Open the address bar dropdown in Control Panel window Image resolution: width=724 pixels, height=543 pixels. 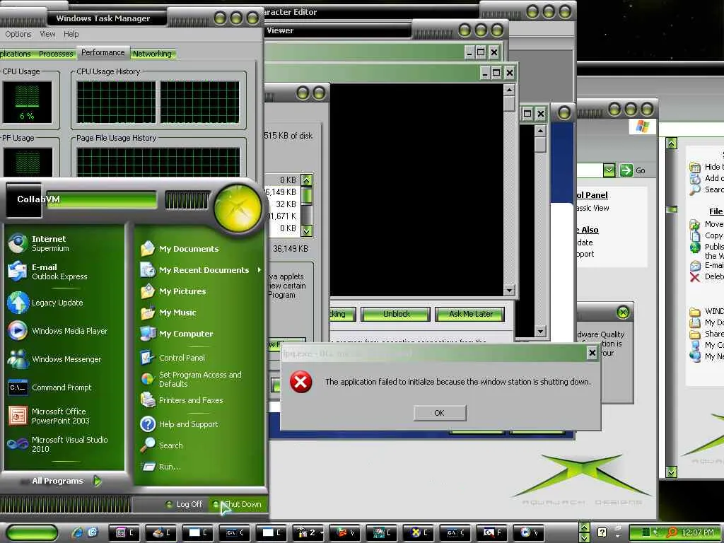(x=609, y=170)
